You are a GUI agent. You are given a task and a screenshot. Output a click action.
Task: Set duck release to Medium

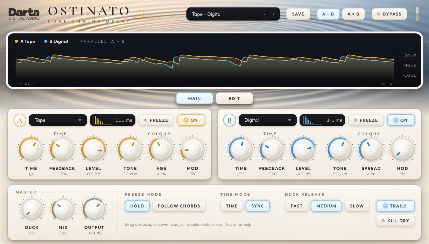pos(326,206)
